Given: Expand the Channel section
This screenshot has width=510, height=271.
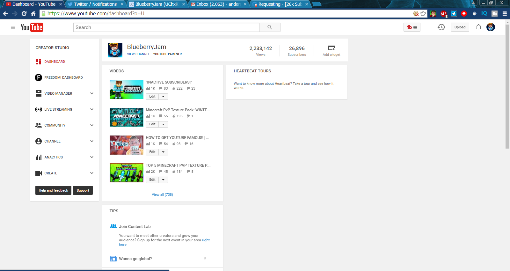Looking at the screenshot, I should [92, 141].
